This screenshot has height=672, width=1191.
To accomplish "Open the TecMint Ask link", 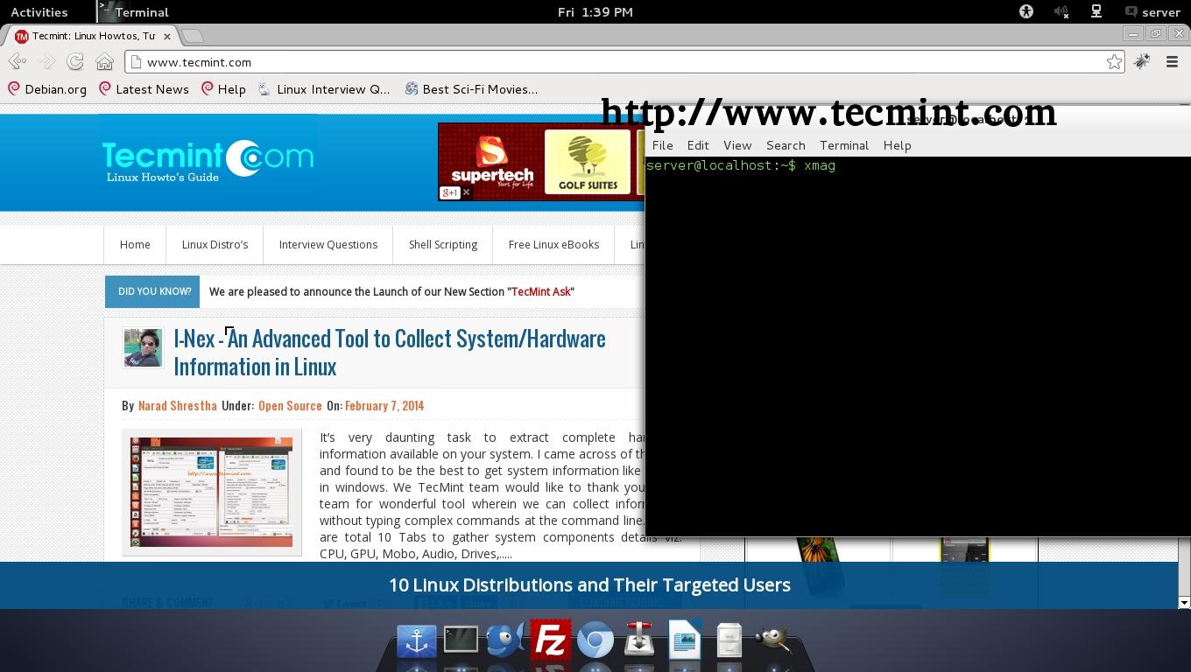I will (x=540, y=291).
